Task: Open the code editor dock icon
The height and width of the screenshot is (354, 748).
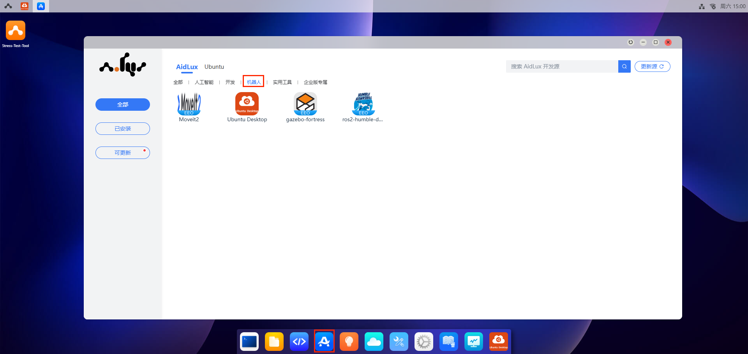Action: click(299, 342)
